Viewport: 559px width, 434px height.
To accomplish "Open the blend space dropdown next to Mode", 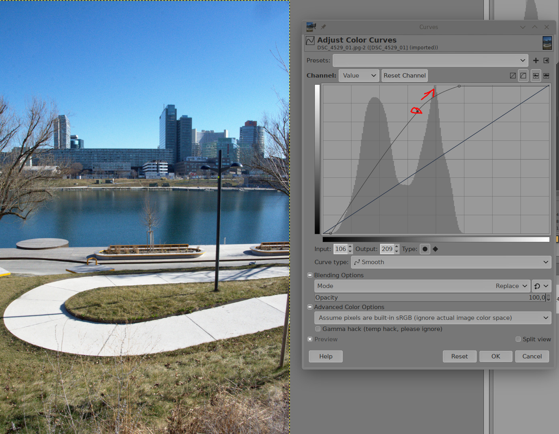I will 542,286.
